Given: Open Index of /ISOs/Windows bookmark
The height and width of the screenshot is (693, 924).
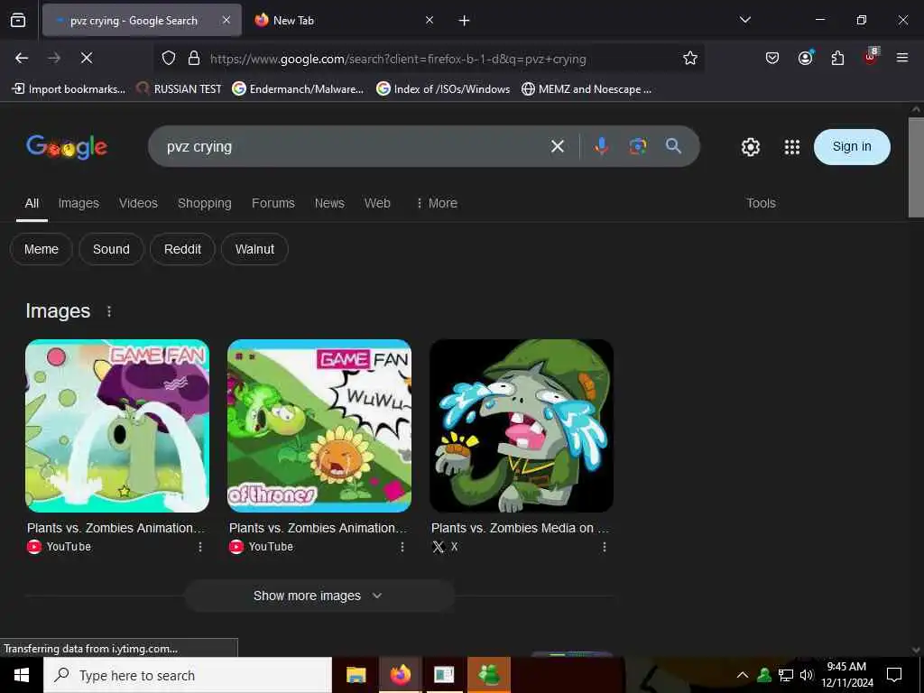Looking at the screenshot, I should (x=442, y=89).
